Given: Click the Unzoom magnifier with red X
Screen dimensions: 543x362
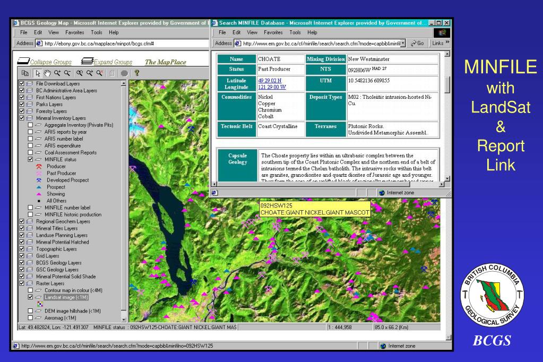Looking at the screenshot, I should [100, 73].
